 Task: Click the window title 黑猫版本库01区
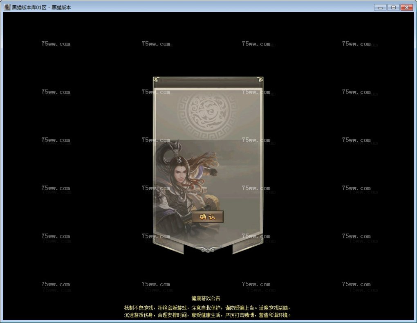click(29, 7)
